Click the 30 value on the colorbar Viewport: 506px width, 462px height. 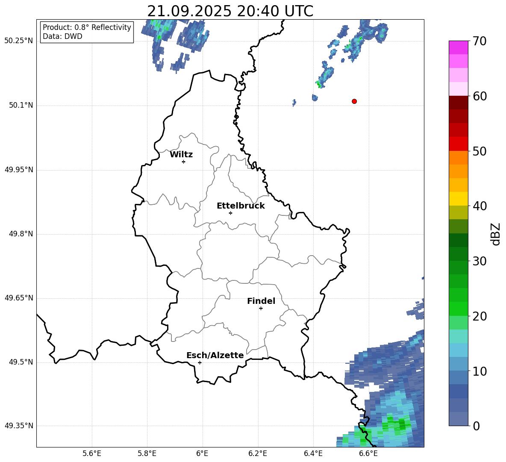[x=480, y=261]
